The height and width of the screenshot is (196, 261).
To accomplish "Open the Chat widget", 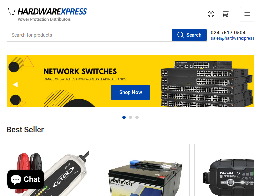I will 26,179.
